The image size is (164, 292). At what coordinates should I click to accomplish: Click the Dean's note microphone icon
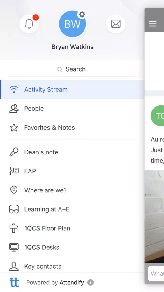point(14,152)
